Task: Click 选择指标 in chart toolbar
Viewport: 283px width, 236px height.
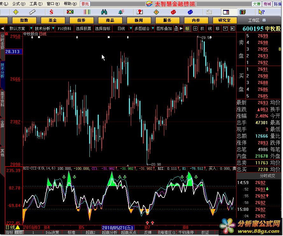Action: pyautogui.click(x=103, y=29)
